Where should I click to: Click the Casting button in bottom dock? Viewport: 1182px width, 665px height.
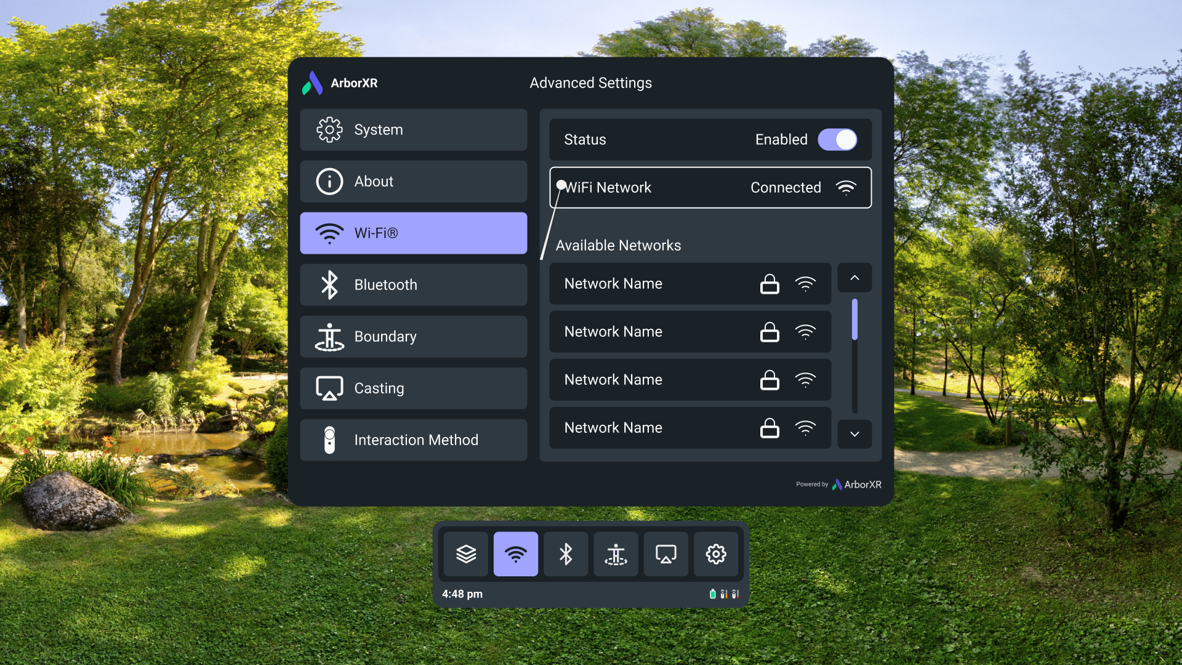(666, 554)
